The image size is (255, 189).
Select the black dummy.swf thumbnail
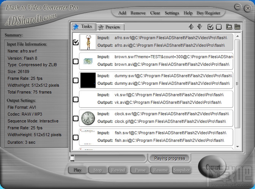click(x=88, y=80)
